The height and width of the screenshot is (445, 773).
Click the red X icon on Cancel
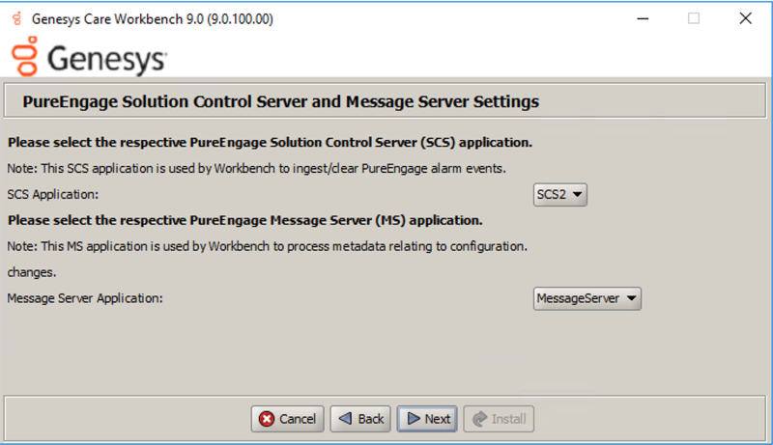coord(267,419)
